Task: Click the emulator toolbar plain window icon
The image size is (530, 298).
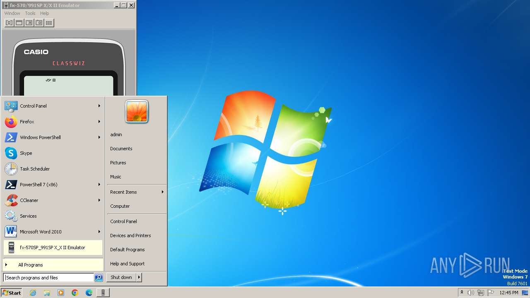Action: tap(19, 23)
